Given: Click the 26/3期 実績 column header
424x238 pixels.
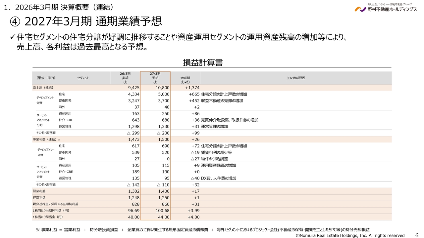Looking at the screenshot, I should point(125,78).
